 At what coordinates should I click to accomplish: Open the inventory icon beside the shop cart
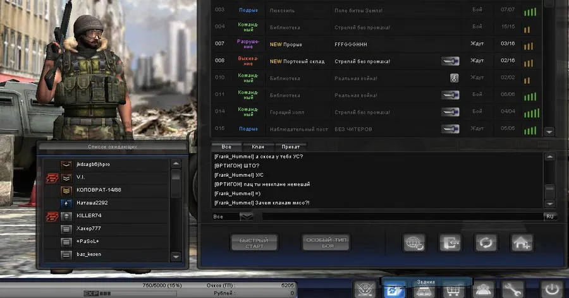coord(424,291)
